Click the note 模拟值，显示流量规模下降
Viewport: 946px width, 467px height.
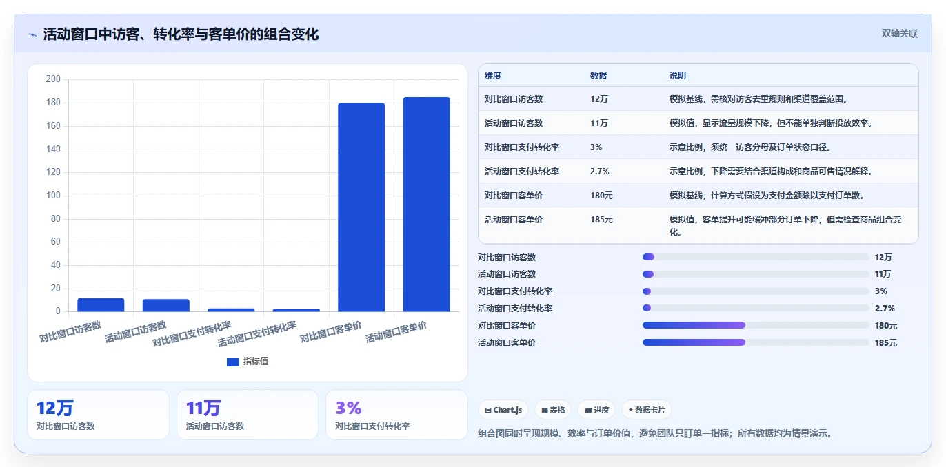[771, 123]
